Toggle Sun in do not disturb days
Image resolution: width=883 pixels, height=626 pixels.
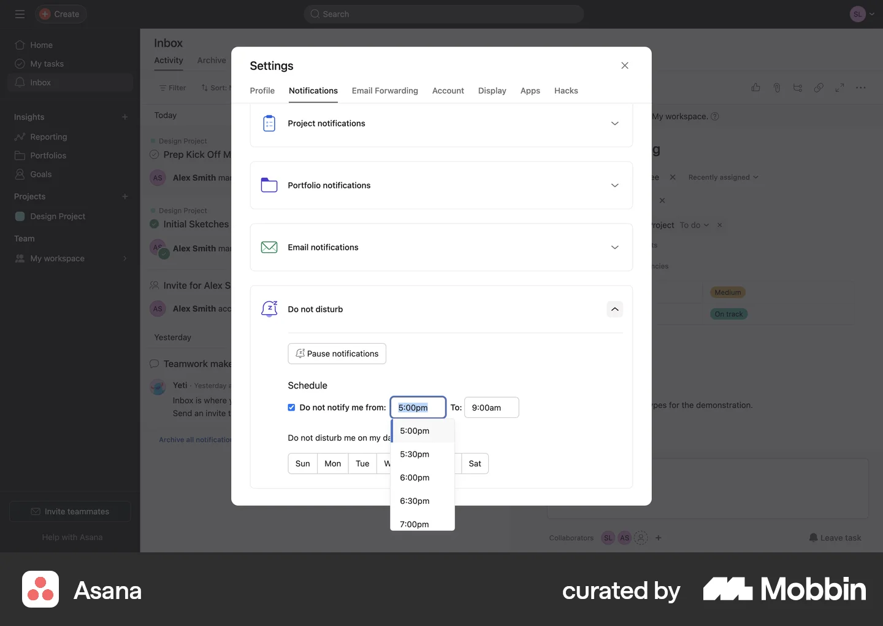click(x=303, y=464)
